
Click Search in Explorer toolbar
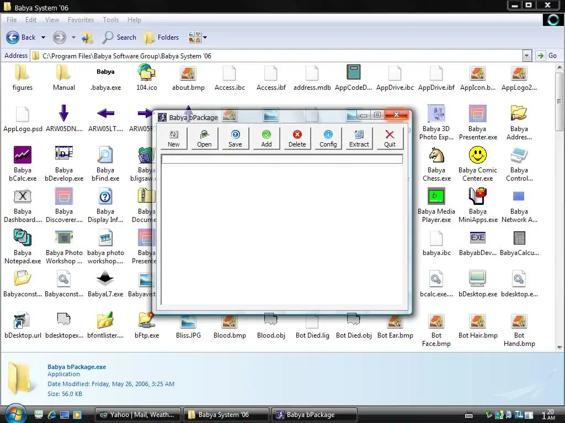click(119, 37)
